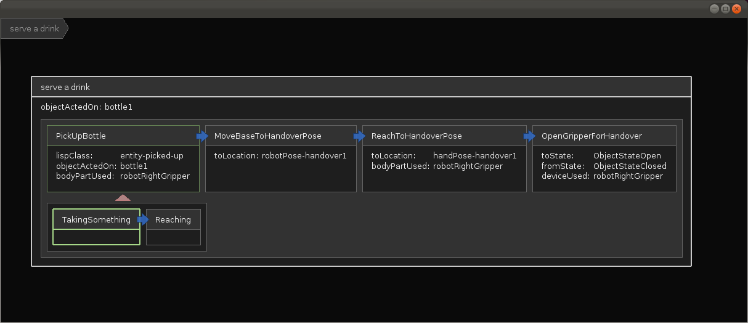Select the PickUpBottle node header

tap(123, 136)
